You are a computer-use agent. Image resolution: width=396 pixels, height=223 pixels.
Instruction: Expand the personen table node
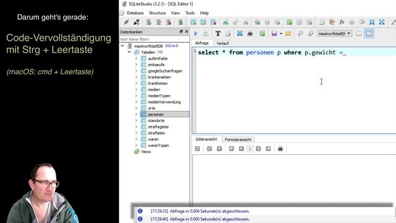pos(136,114)
